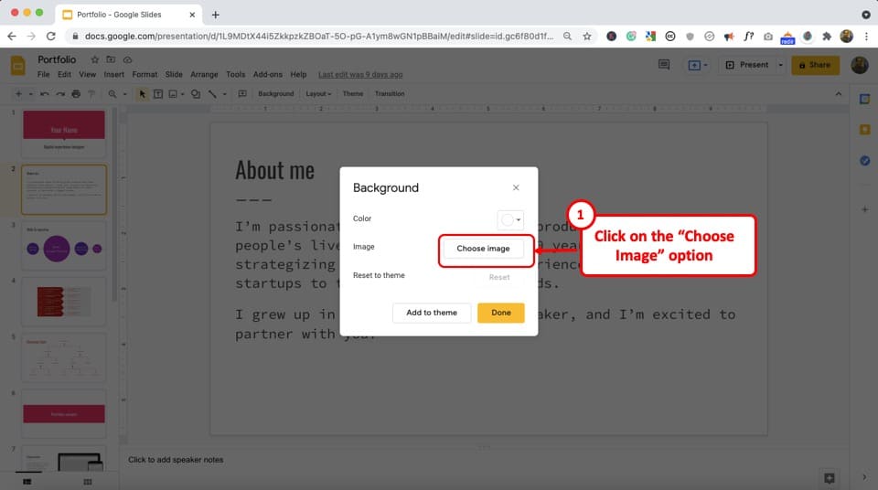
Task: Expand the zoom level dropdown arrow
Action: (124, 94)
